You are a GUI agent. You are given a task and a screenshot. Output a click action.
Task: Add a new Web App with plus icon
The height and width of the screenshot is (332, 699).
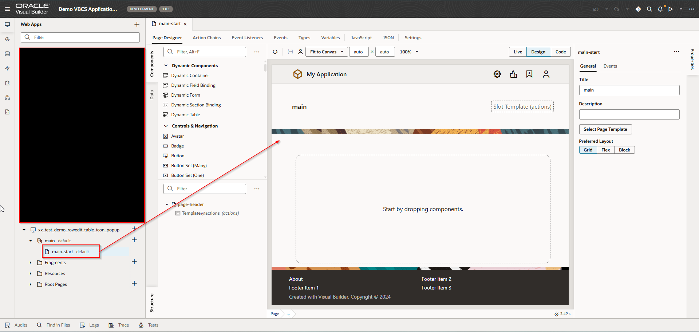pyautogui.click(x=137, y=24)
